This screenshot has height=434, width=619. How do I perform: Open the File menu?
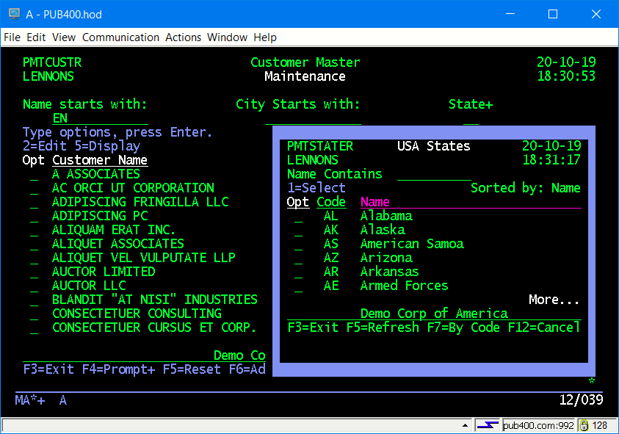coord(12,37)
